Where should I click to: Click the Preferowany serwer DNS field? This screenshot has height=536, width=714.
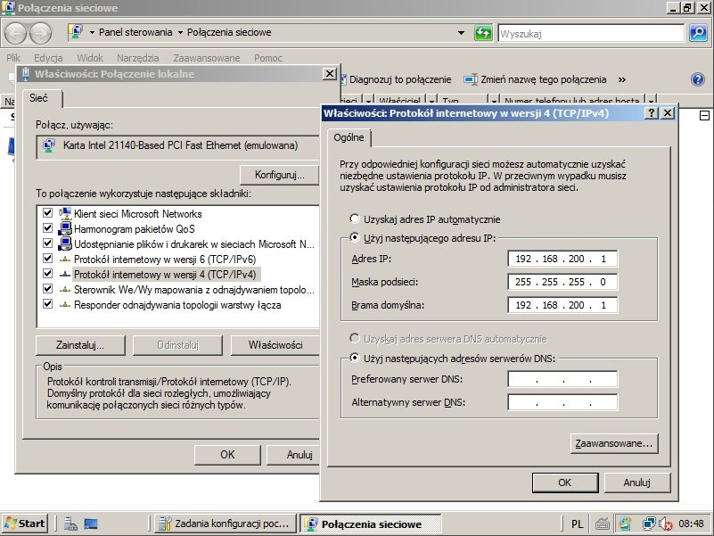pos(562,379)
